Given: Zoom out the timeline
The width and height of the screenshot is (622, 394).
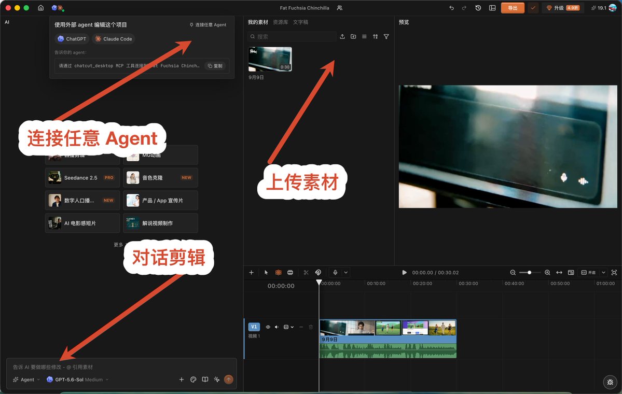Looking at the screenshot, I should pyautogui.click(x=513, y=272).
